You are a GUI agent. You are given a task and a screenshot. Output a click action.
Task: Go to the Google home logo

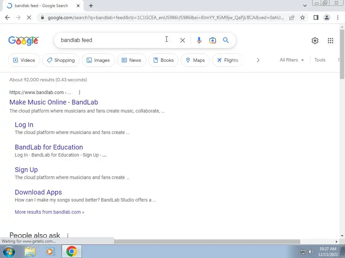pyautogui.click(x=24, y=41)
